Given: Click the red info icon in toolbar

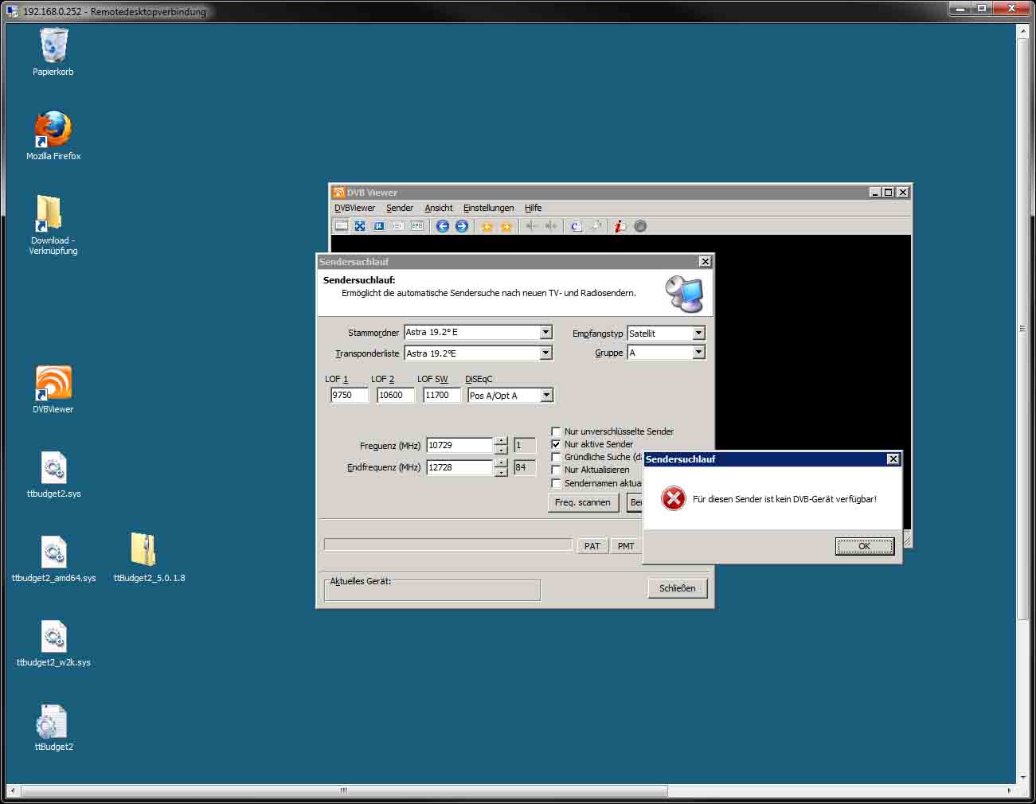Looking at the screenshot, I should 620,226.
